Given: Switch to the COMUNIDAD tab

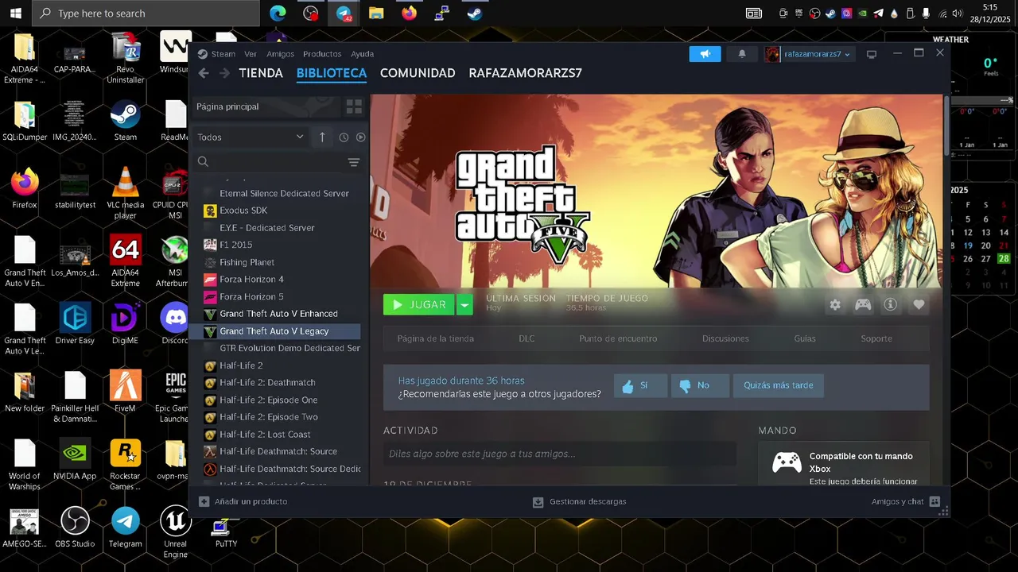Looking at the screenshot, I should (x=418, y=73).
